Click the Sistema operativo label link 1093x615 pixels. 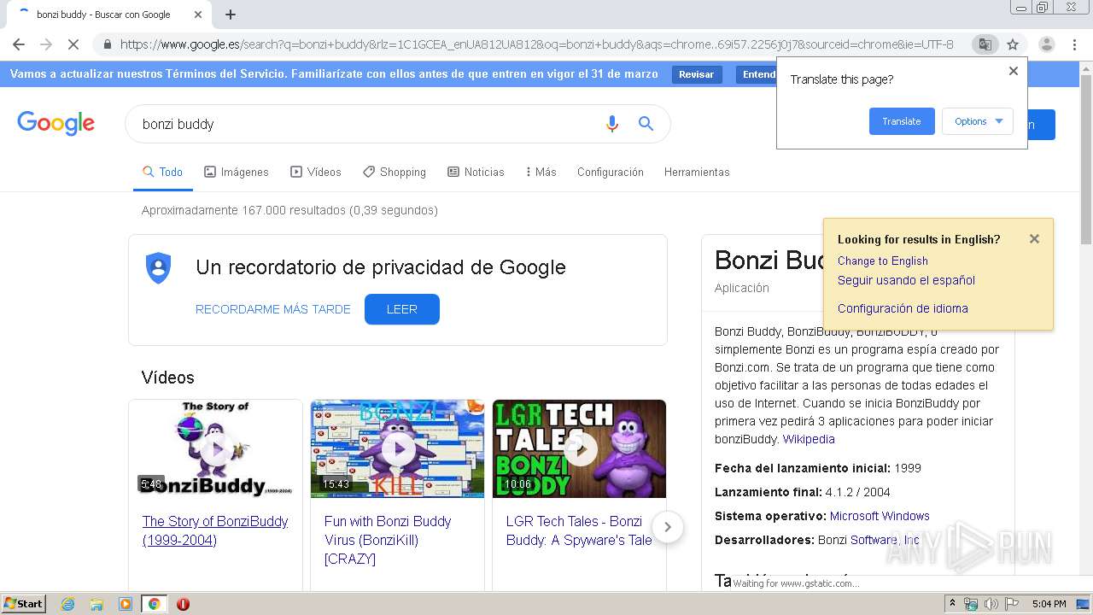tap(770, 516)
